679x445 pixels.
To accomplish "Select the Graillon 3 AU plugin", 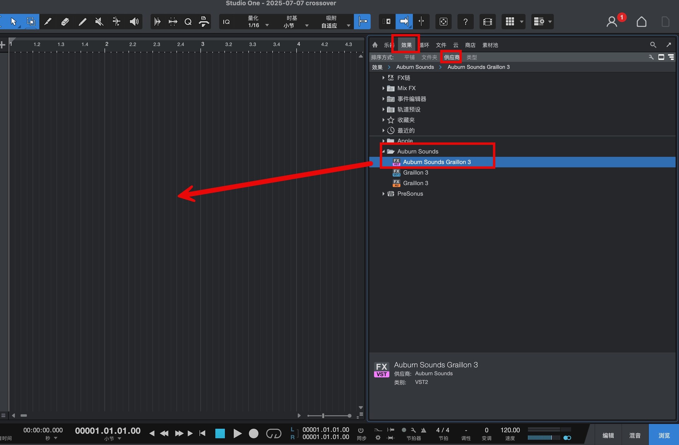I will (x=522, y=183).
